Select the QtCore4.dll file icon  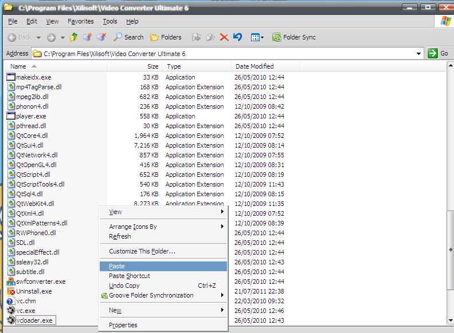pyautogui.click(x=11, y=135)
